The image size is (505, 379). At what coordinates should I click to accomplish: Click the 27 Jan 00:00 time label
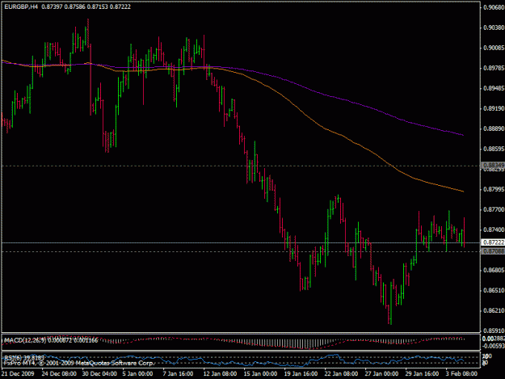381,374
